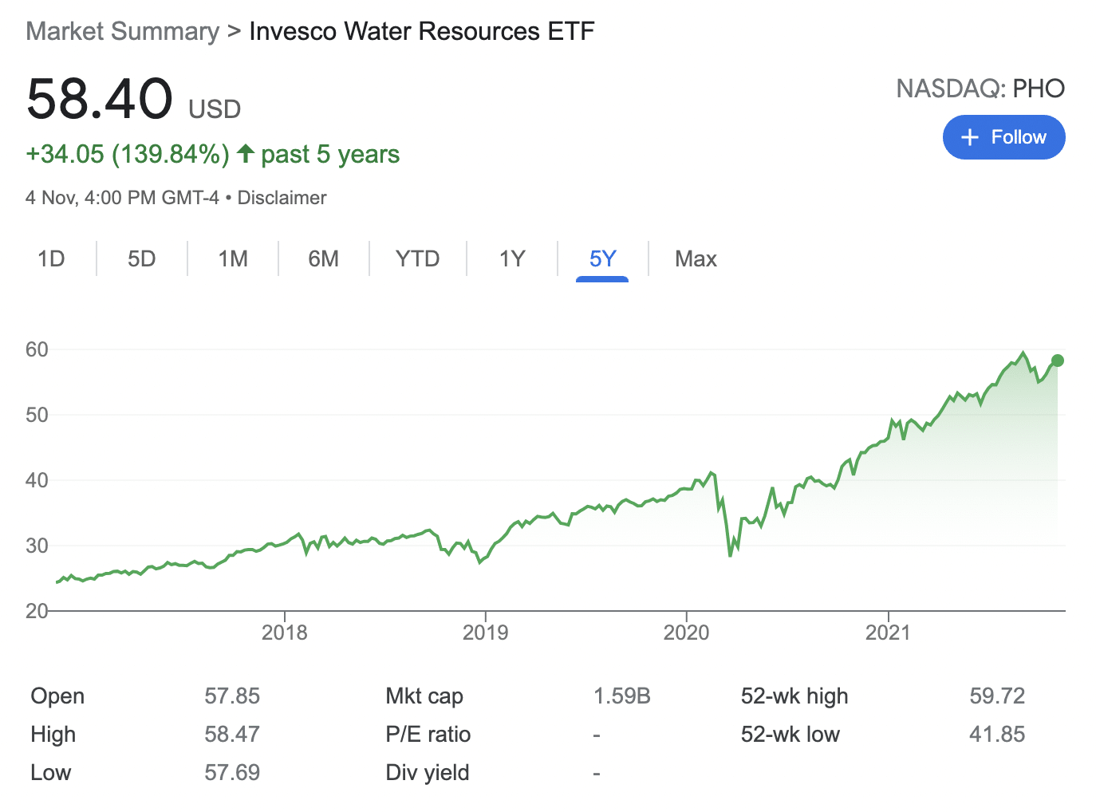
Task: Open the Max historical chart
Action: pos(695,258)
